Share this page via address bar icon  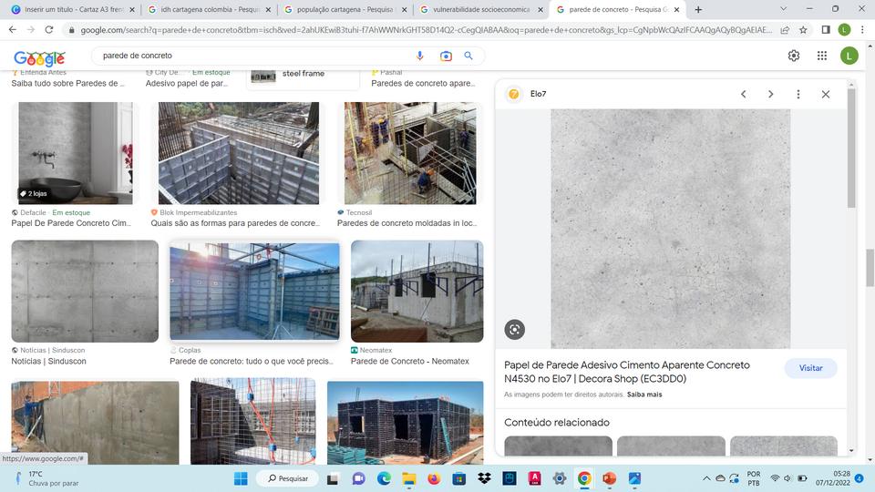pos(785,29)
